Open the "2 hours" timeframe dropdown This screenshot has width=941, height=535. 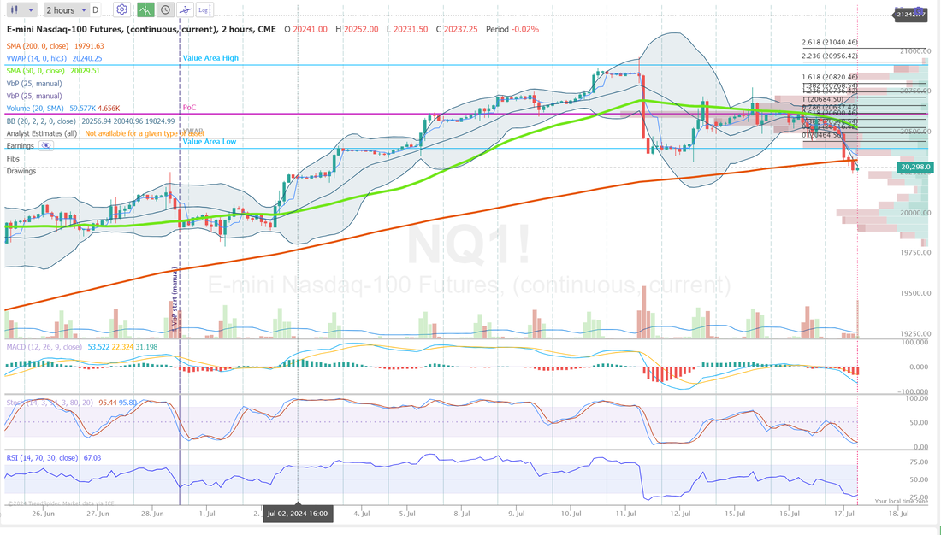coord(67,10)
